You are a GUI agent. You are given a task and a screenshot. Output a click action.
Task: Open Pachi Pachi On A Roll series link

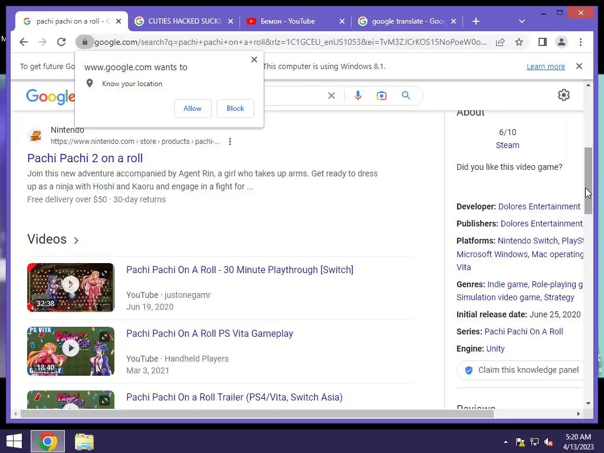coord(524,331)
